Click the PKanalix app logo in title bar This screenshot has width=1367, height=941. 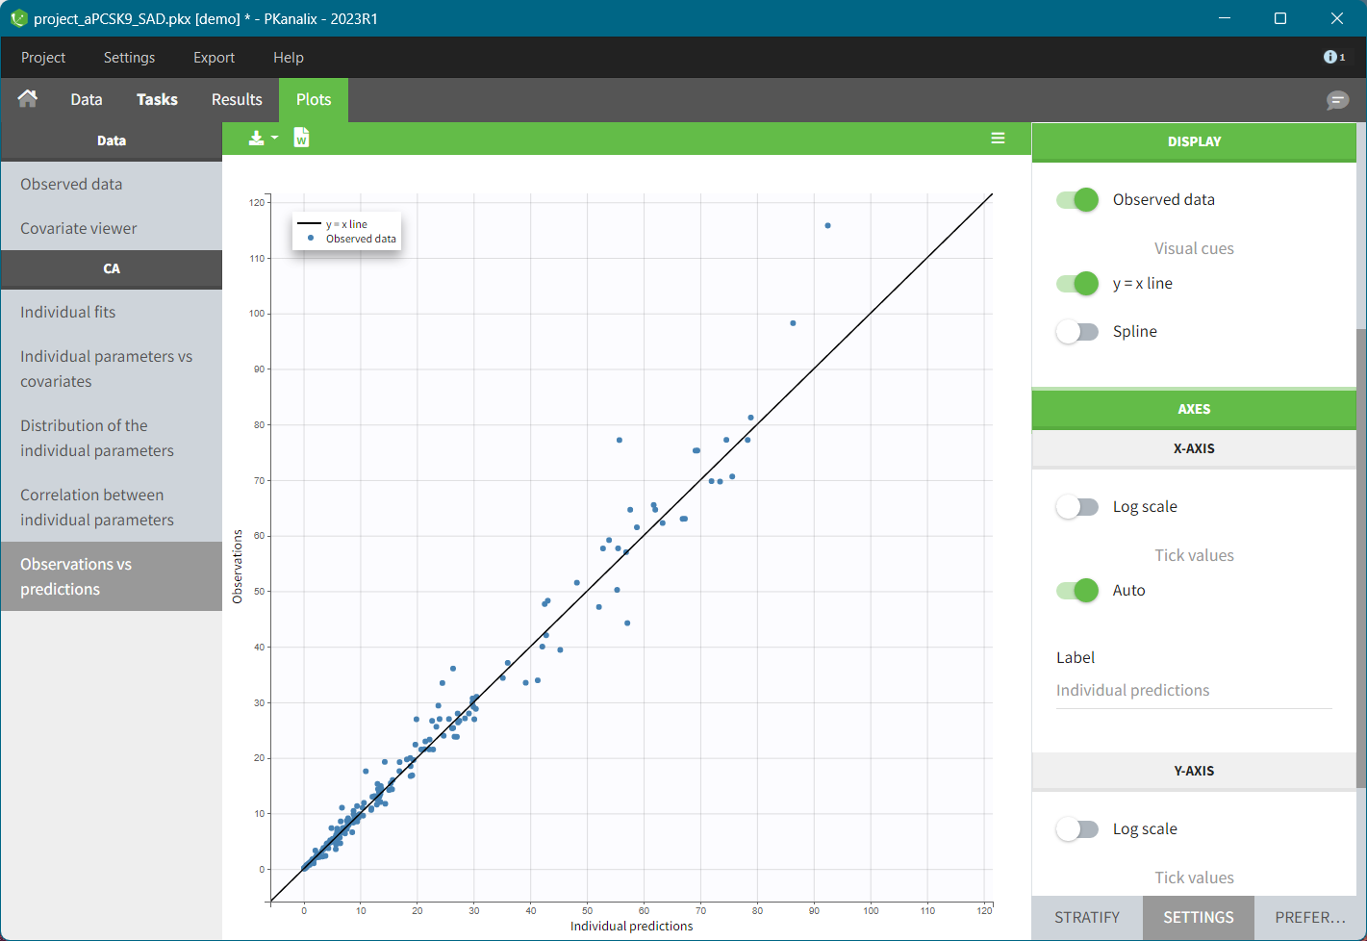tap(17, 18)
